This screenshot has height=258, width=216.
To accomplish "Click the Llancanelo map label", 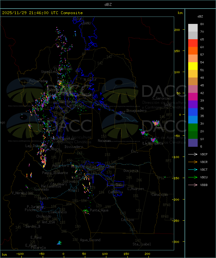I will click(57, 212).
